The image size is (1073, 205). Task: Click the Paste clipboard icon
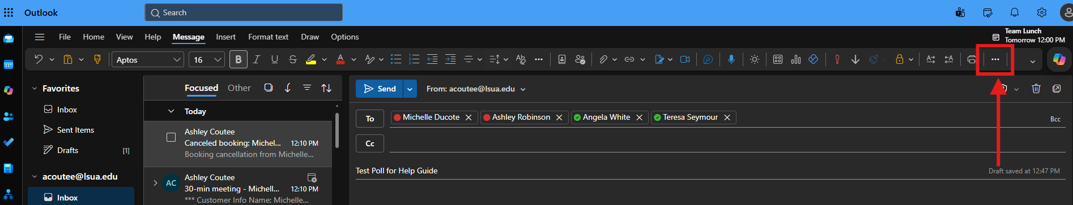67,59
